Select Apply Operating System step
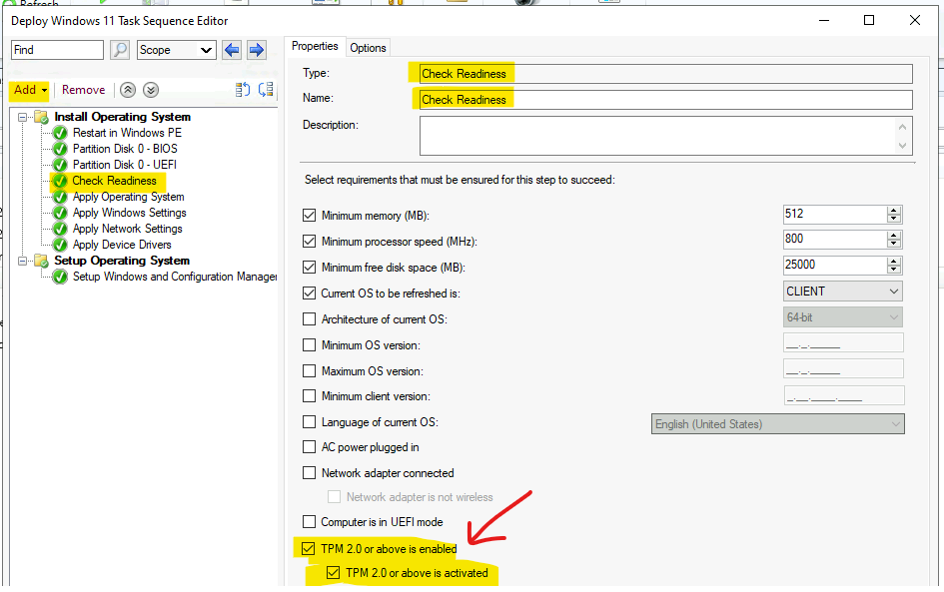This screenshot has width=944, height=592. click(129, 197)
